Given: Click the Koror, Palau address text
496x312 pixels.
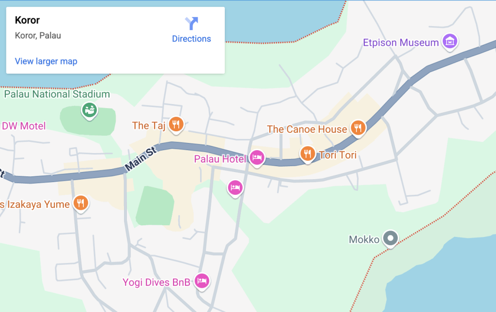Looking at the screenshot, I should click(38, 35).
